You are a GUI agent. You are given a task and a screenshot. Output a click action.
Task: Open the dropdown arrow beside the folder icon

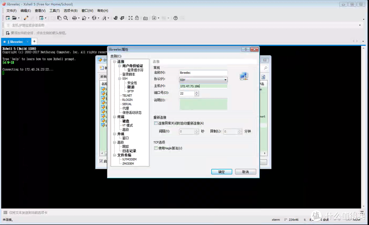point(18,18)
